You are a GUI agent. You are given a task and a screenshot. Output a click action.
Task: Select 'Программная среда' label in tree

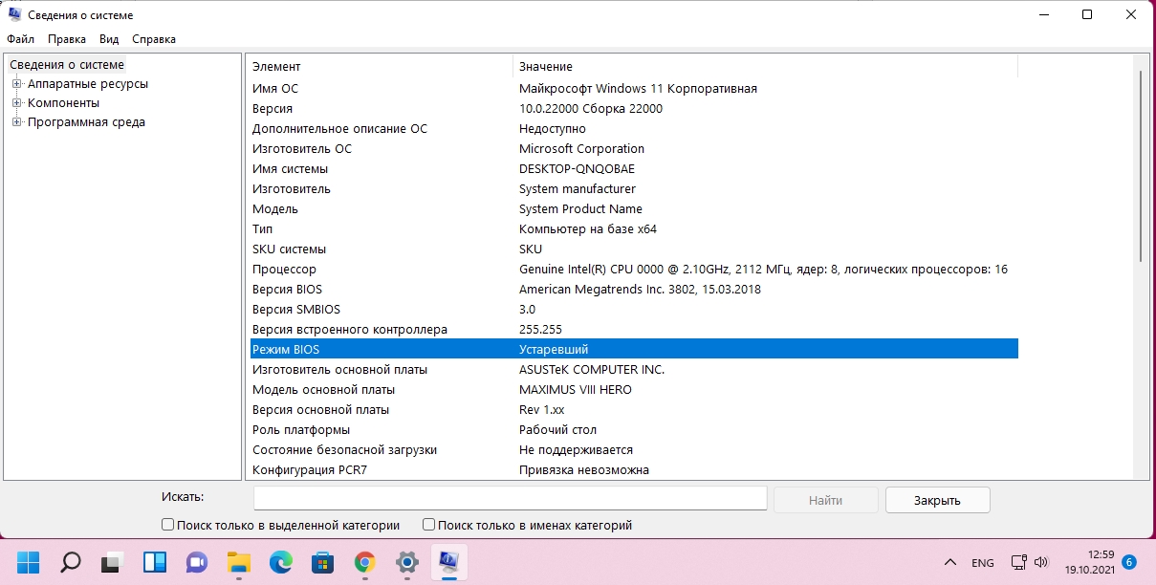coord(86,122)
